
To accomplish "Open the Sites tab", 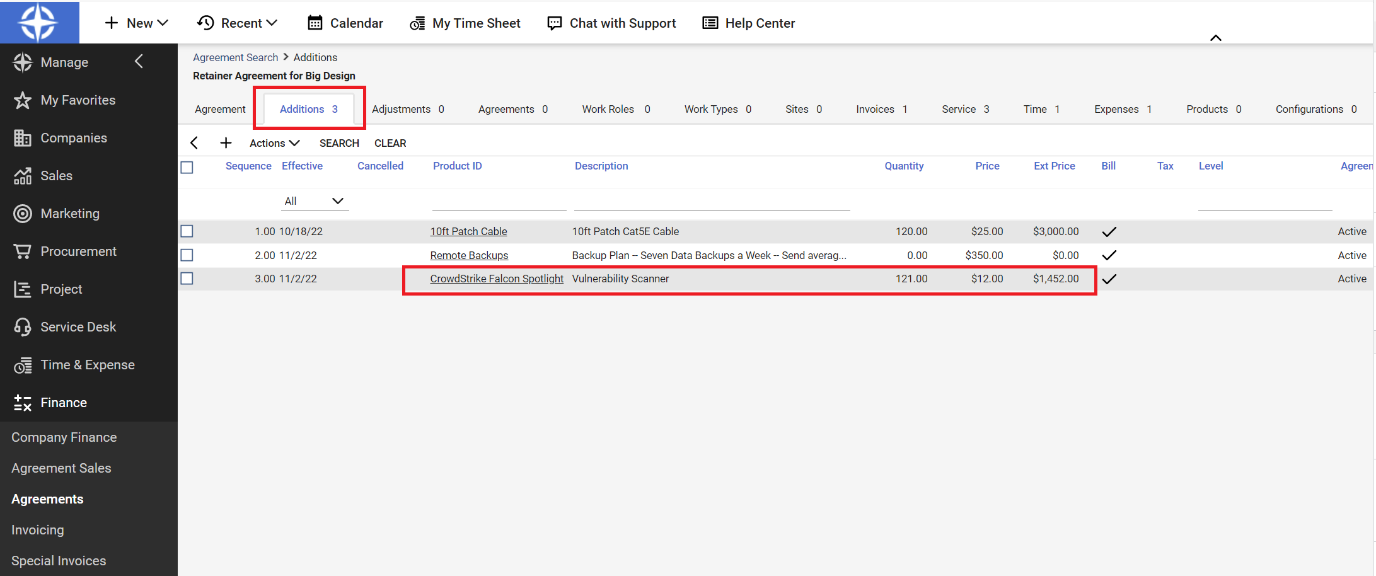I will pos(804,109).
